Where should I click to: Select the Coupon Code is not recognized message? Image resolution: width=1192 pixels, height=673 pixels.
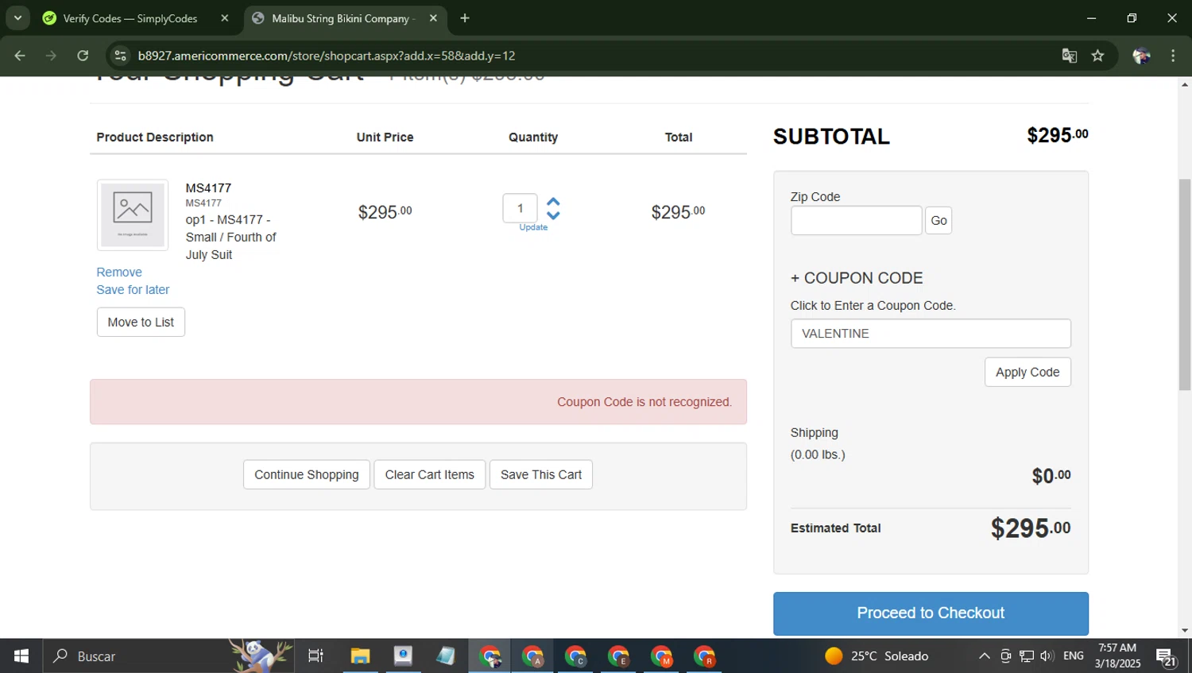coord(644,402)
